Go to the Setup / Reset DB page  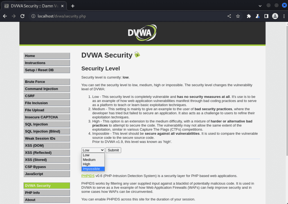coord(46,70)
